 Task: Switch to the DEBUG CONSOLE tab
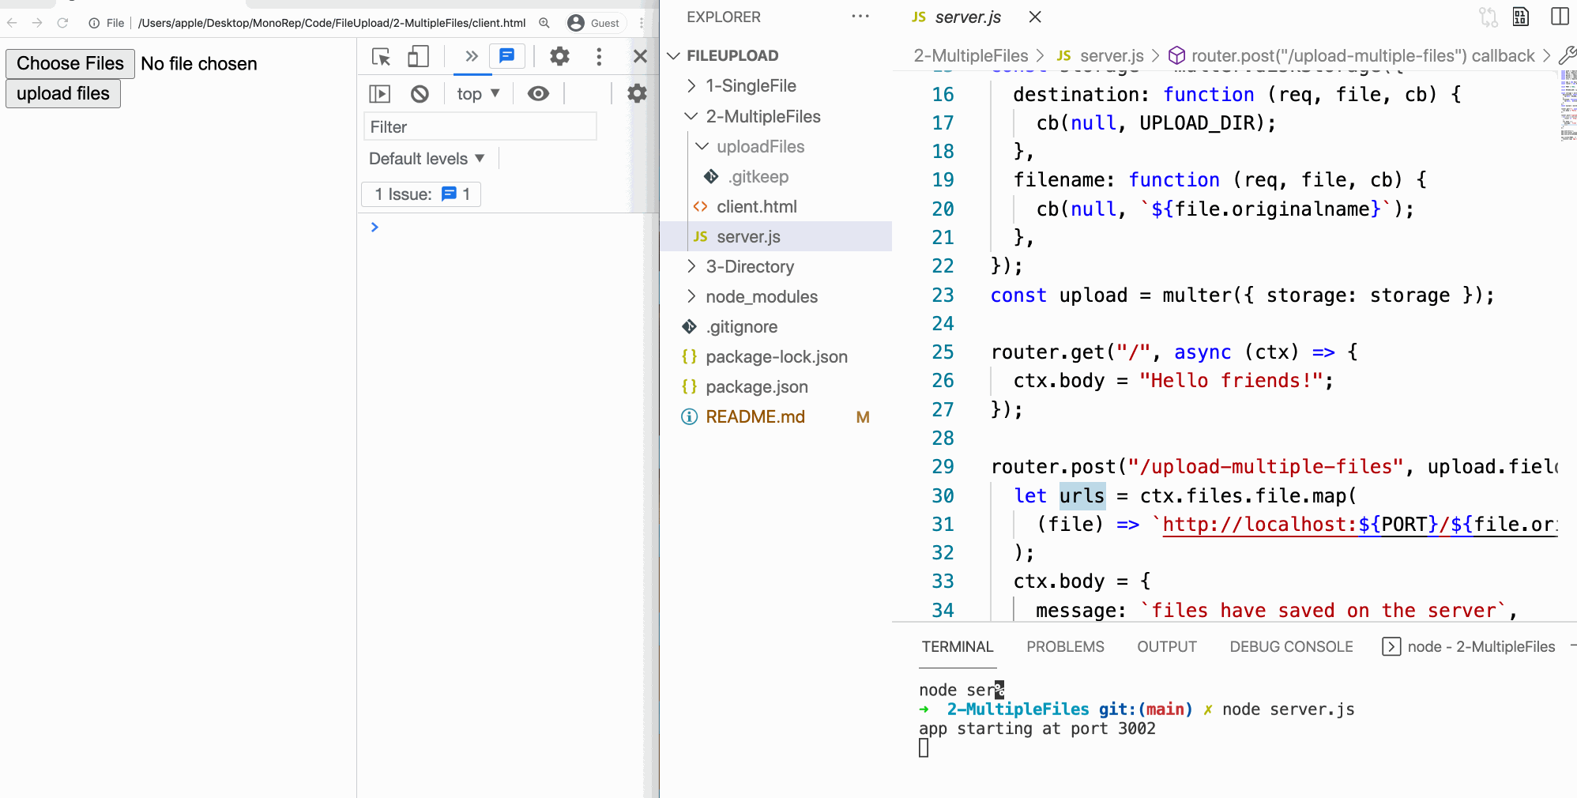coord(1291,646)
